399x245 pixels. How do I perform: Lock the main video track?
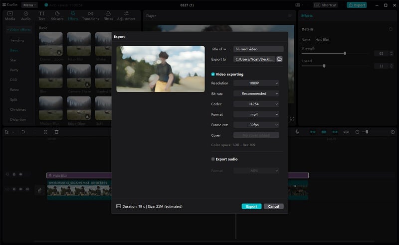[14, 189]
